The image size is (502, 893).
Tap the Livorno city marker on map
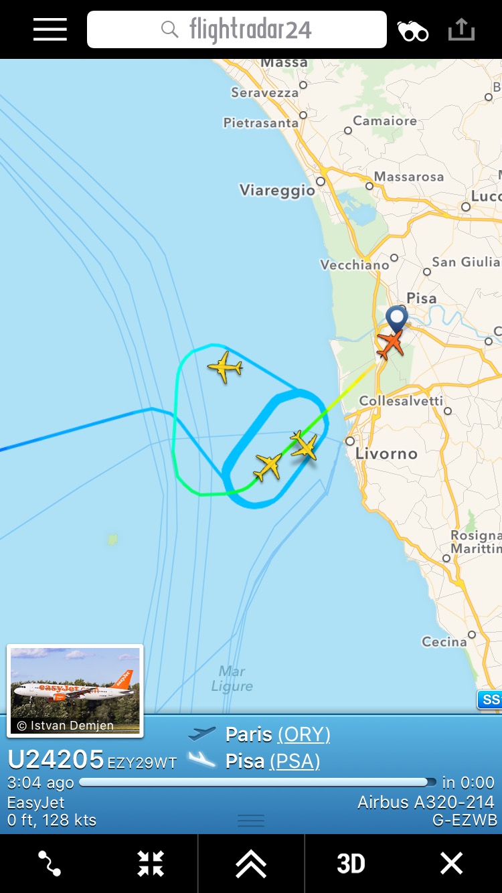click(x=349, y=441)
